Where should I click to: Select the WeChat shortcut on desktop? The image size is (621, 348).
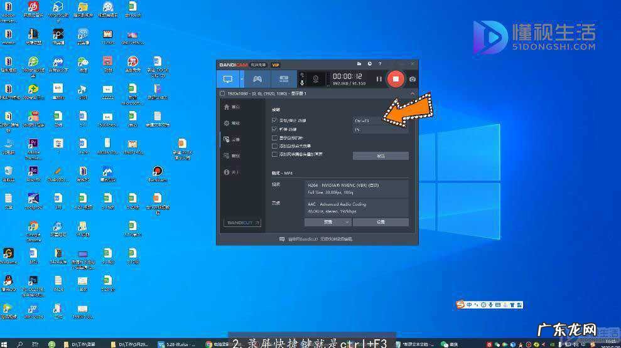(83, 65)
